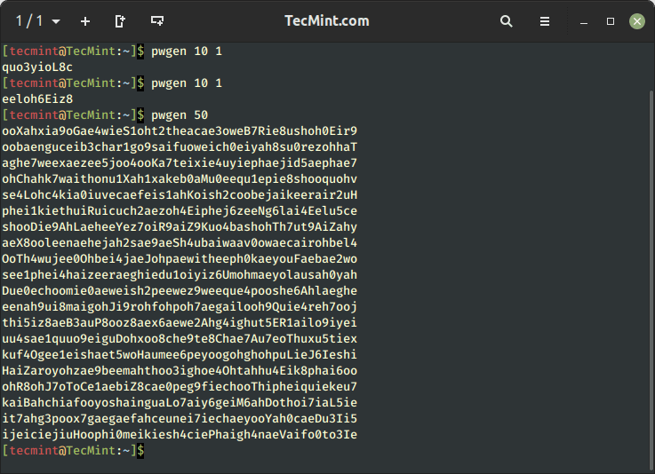Open the hamburger menu
This screenshot has height=474, width=655.
point(545,21)
